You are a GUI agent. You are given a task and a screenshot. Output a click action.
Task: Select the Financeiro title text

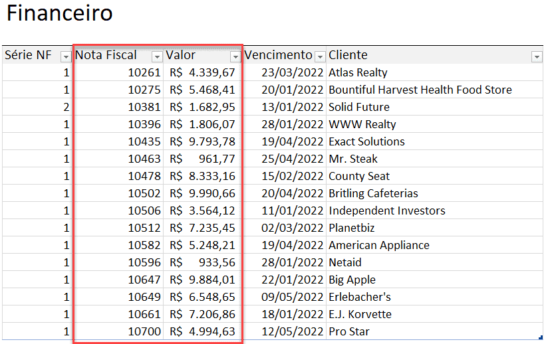59,13
